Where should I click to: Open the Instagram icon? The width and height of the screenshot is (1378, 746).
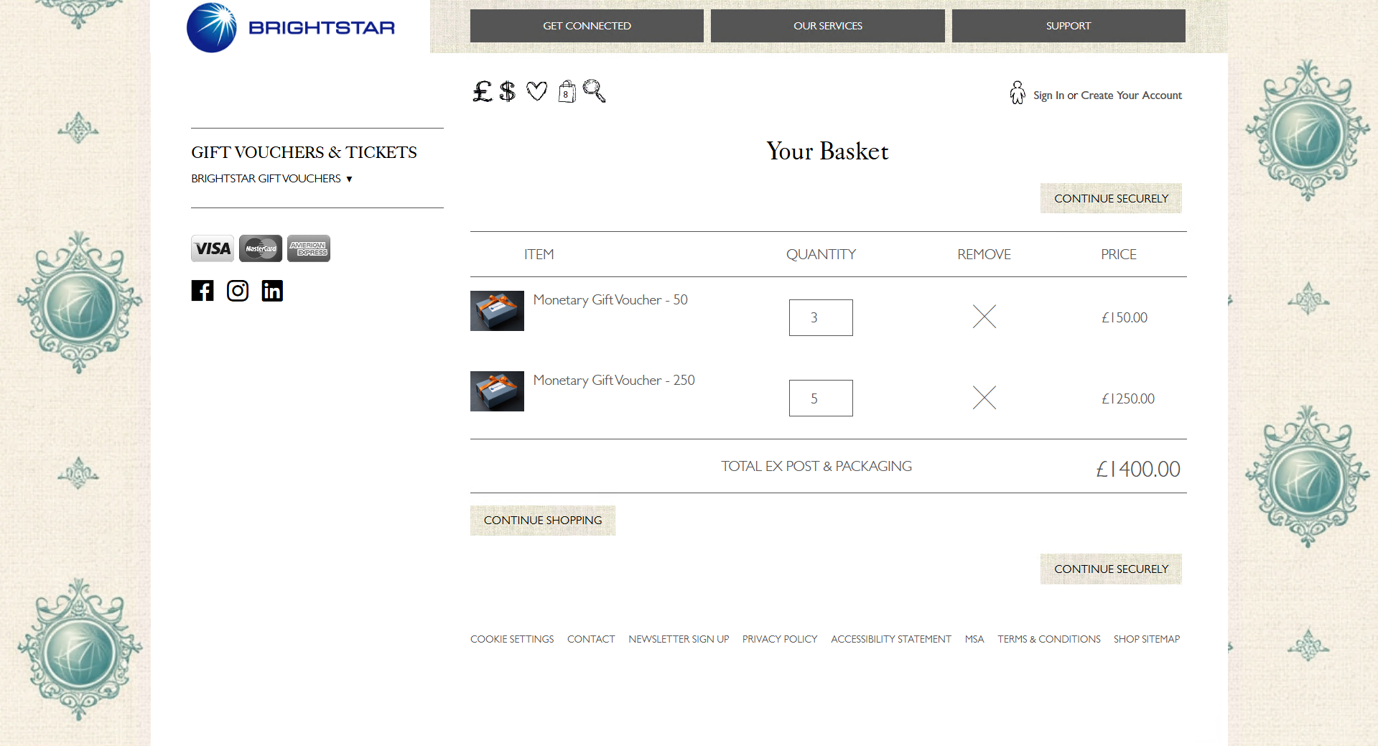pyautogui.click(x=237, y=291)
